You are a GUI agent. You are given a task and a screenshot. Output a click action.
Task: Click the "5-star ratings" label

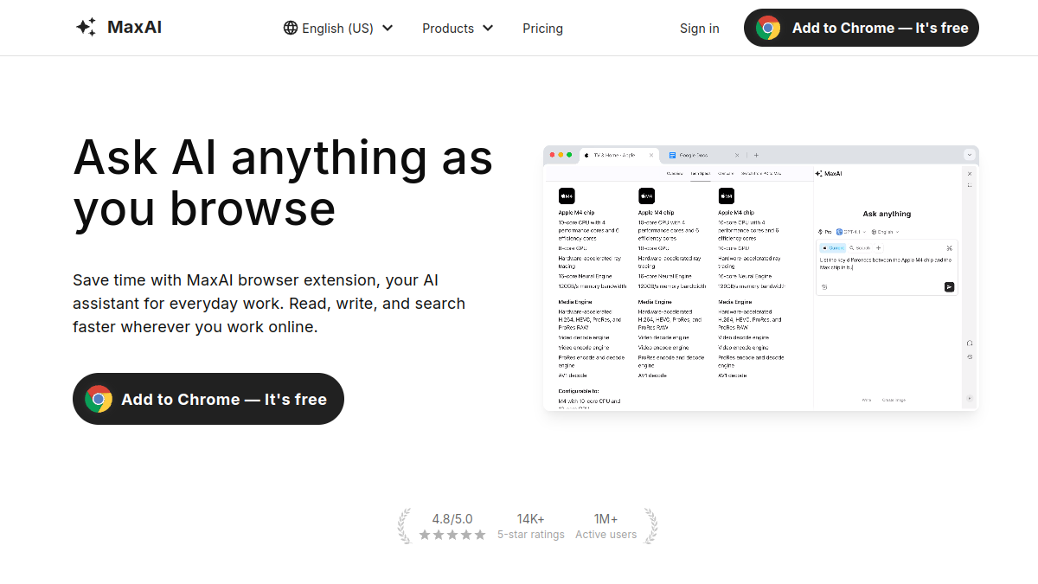pos(530,535)
